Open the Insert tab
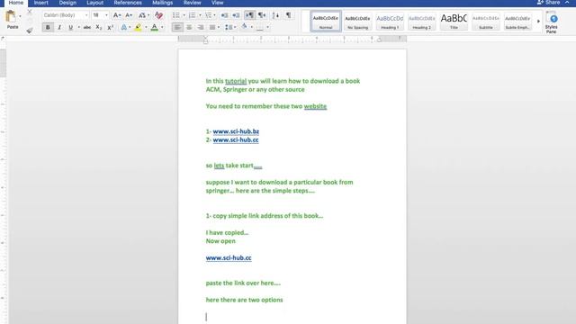This screenshot has height=324, width=576. pos(40,3)
